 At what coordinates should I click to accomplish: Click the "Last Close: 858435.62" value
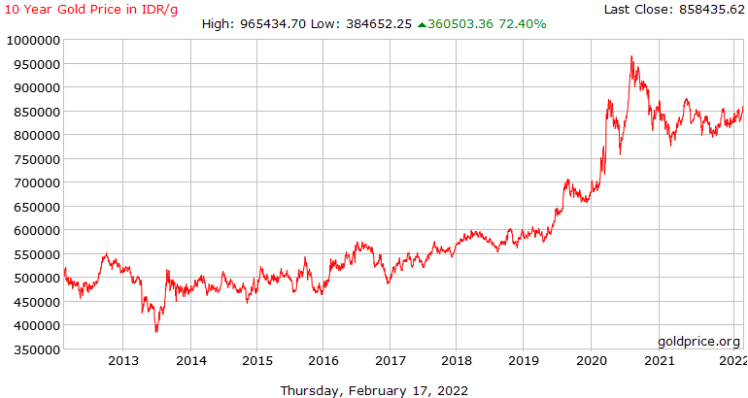674,10
